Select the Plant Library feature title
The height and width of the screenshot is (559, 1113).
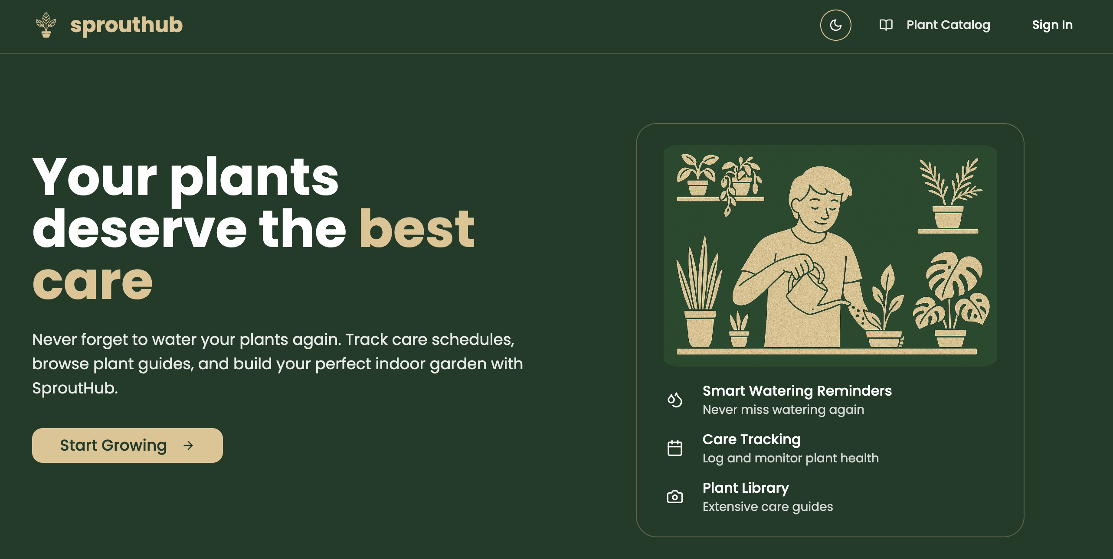click(x=745, y=488)
